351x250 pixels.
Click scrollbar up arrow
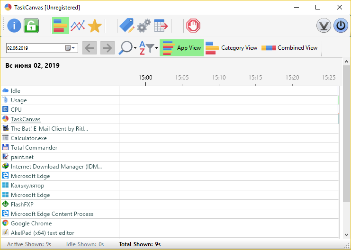(346, 62)
